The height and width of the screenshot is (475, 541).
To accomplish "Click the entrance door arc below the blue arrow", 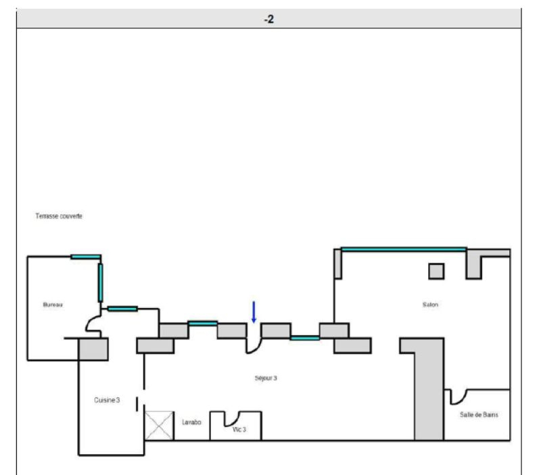I will [x=252, y=346].
